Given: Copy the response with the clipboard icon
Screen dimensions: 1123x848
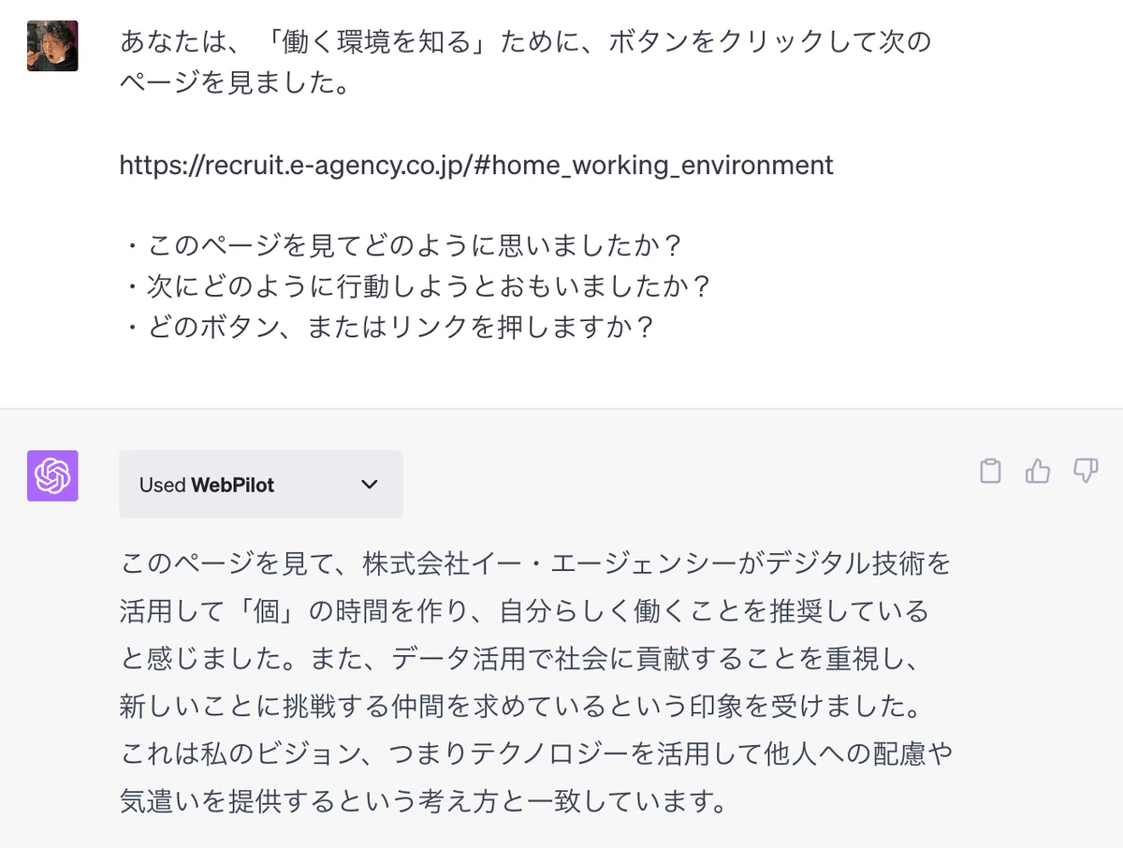Looking at the screenshot, I should pyautogui.click(x=990, y=471).
